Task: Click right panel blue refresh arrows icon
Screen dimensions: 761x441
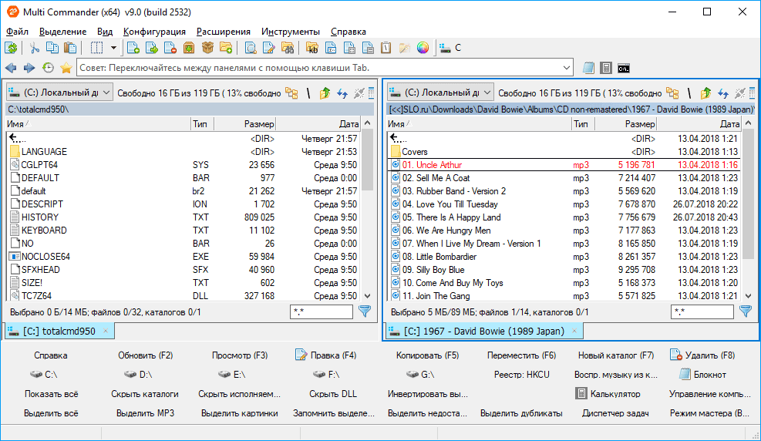Action: pos(723,93)
